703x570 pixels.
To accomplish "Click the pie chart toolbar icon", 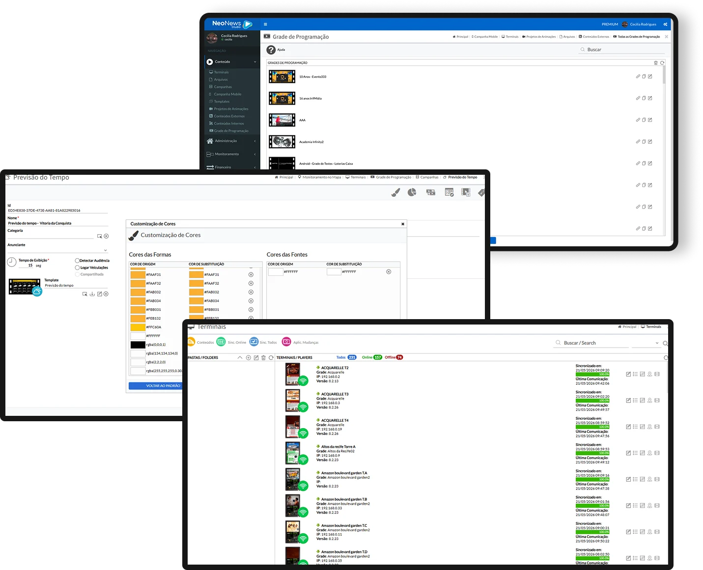I will (412, 192).
